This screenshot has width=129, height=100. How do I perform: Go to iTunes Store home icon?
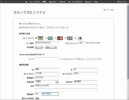26,2
